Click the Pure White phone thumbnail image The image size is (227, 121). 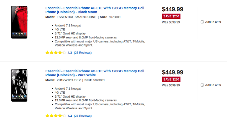(x=19, y=85)
